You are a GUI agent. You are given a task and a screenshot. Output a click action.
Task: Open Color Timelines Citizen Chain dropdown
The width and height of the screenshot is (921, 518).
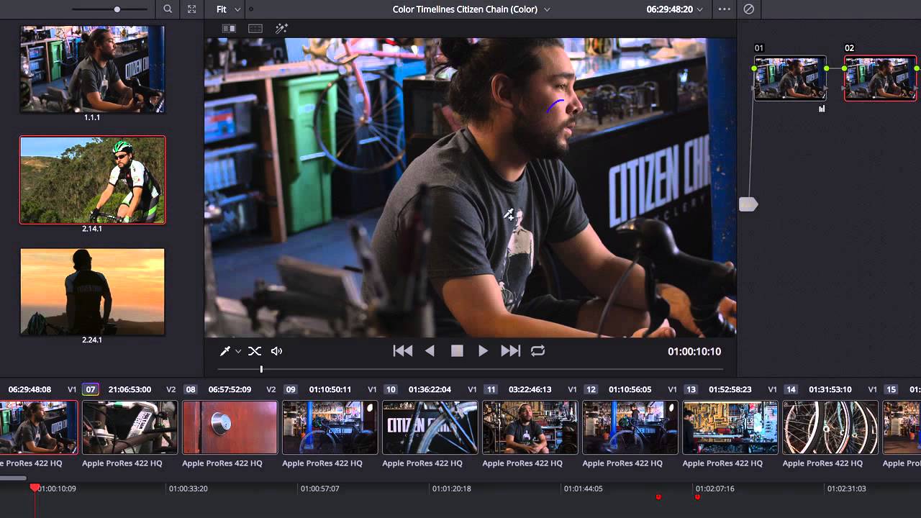coord(471,9)
